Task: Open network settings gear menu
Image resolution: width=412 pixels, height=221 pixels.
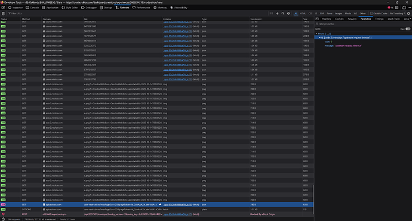Action: point(408,13)
